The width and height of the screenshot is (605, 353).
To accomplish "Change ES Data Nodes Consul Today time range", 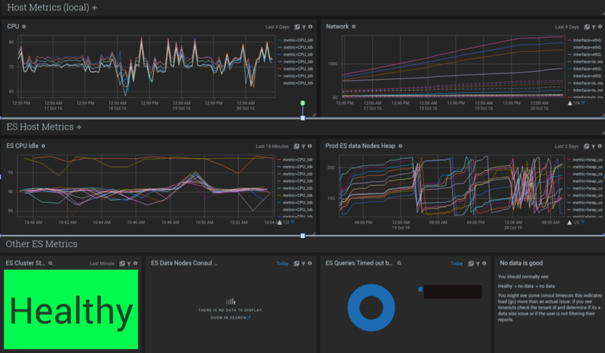I will click(x=282, y=264).
